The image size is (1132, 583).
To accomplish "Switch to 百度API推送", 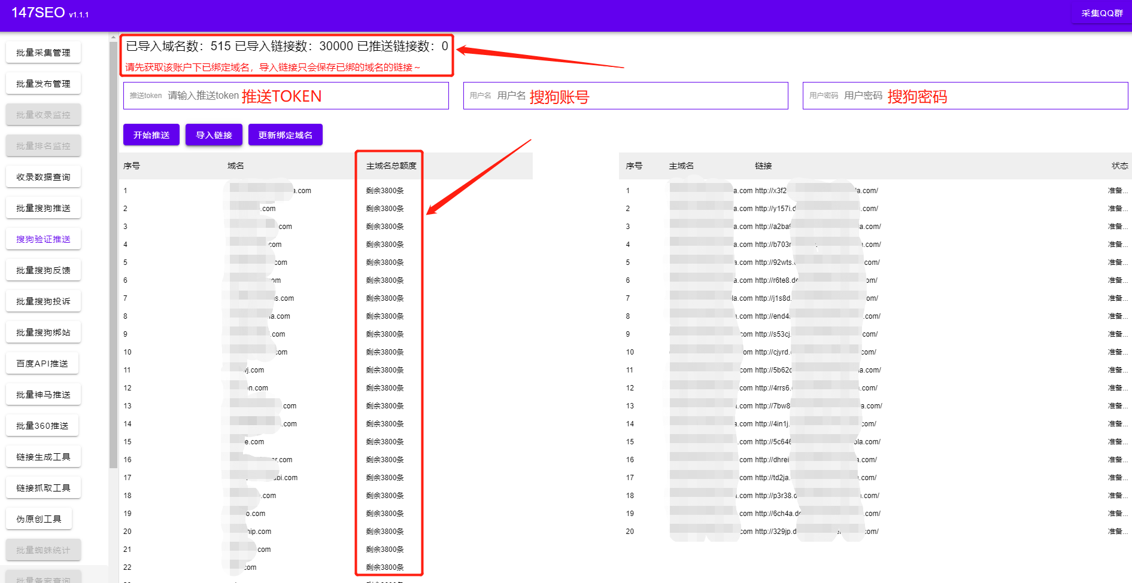I will pos(42,364).
